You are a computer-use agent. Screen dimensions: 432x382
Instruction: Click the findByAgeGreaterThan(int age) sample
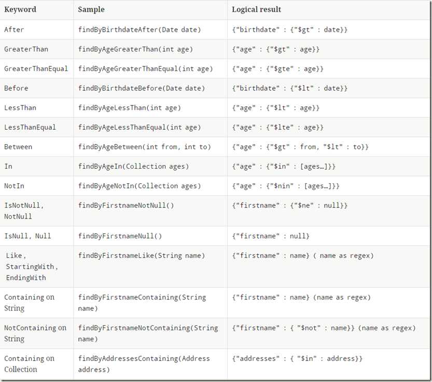point(135,49)
